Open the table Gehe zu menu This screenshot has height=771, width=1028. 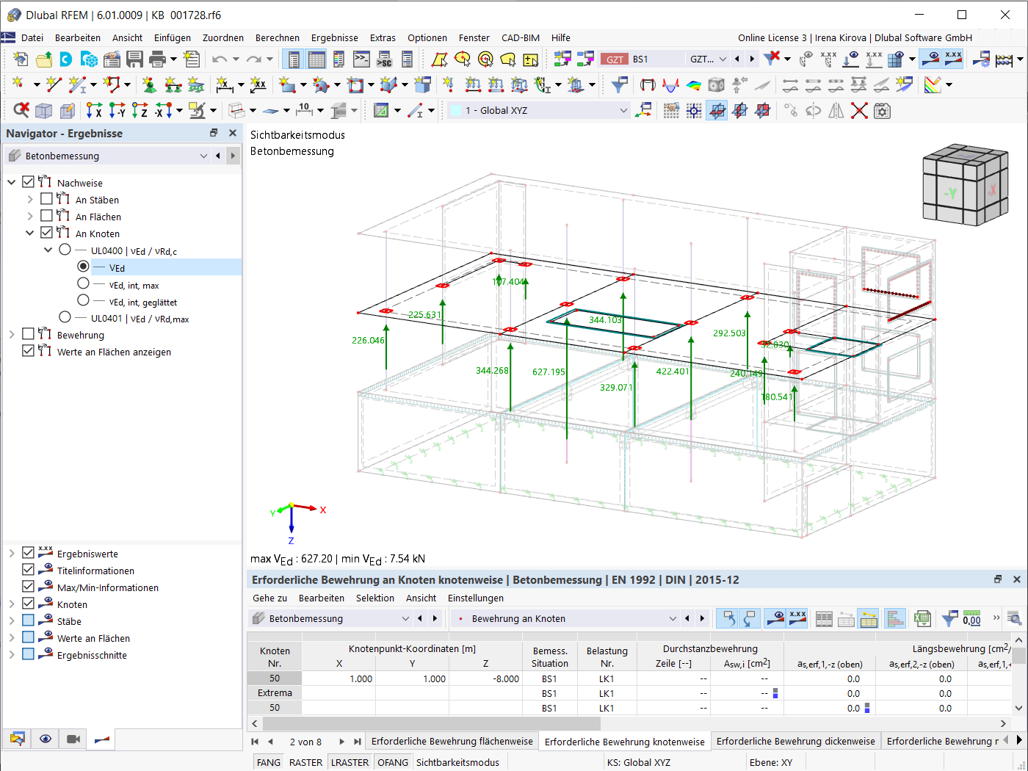(x=270, y=598)
